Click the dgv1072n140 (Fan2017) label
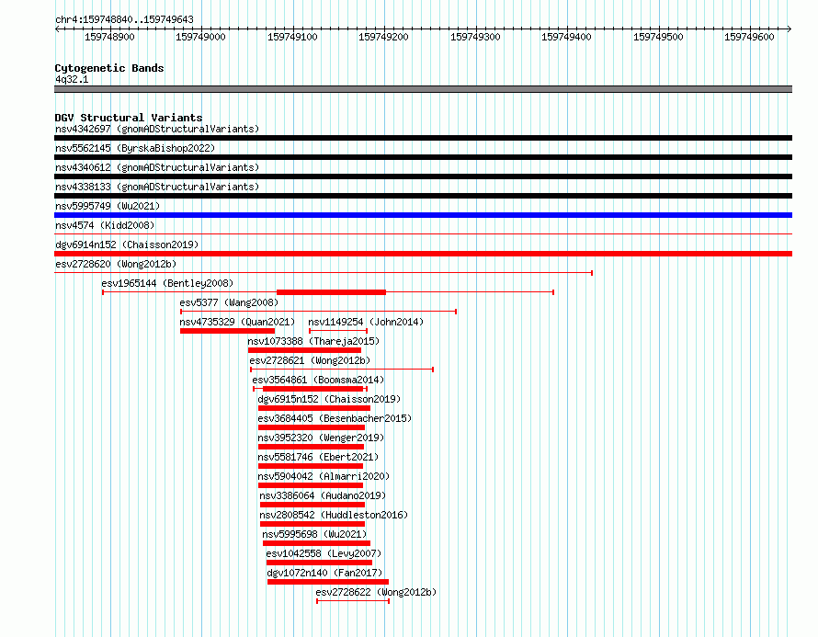This screenshot has width=818, height=637. [324, 573]
